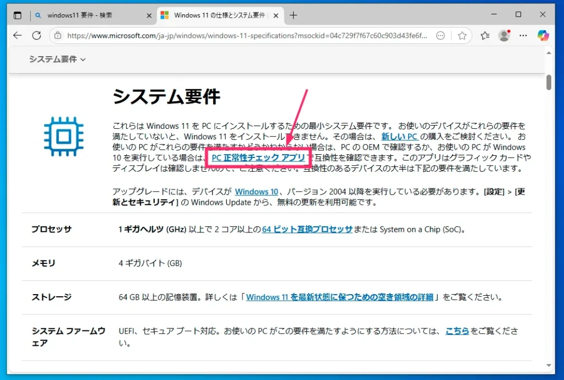Open Windows 11 を最新状態に保つための空き領域の詳細 link
The width and height of the screenshot is (564, 380).
tap(339, 297)
